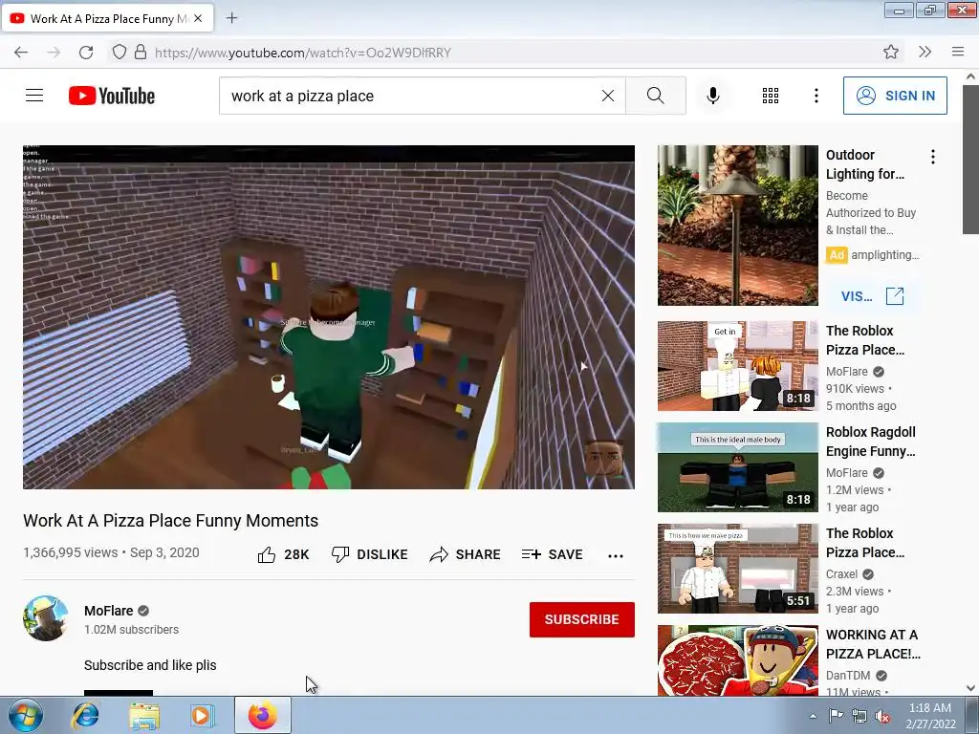979x734 pixels.
Task: Open the Windows Start menu
Action: (26, 716)
